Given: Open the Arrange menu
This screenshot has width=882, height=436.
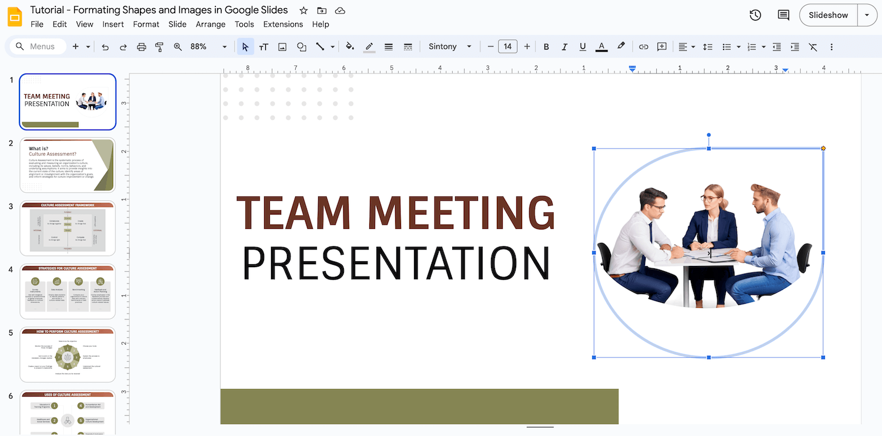Looking at the screenshot, I should [211, 25].
